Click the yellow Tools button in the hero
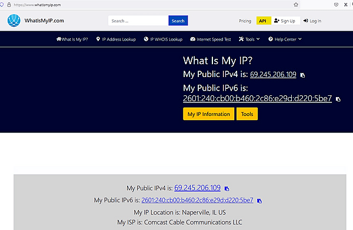 click(x=247, y=114)
